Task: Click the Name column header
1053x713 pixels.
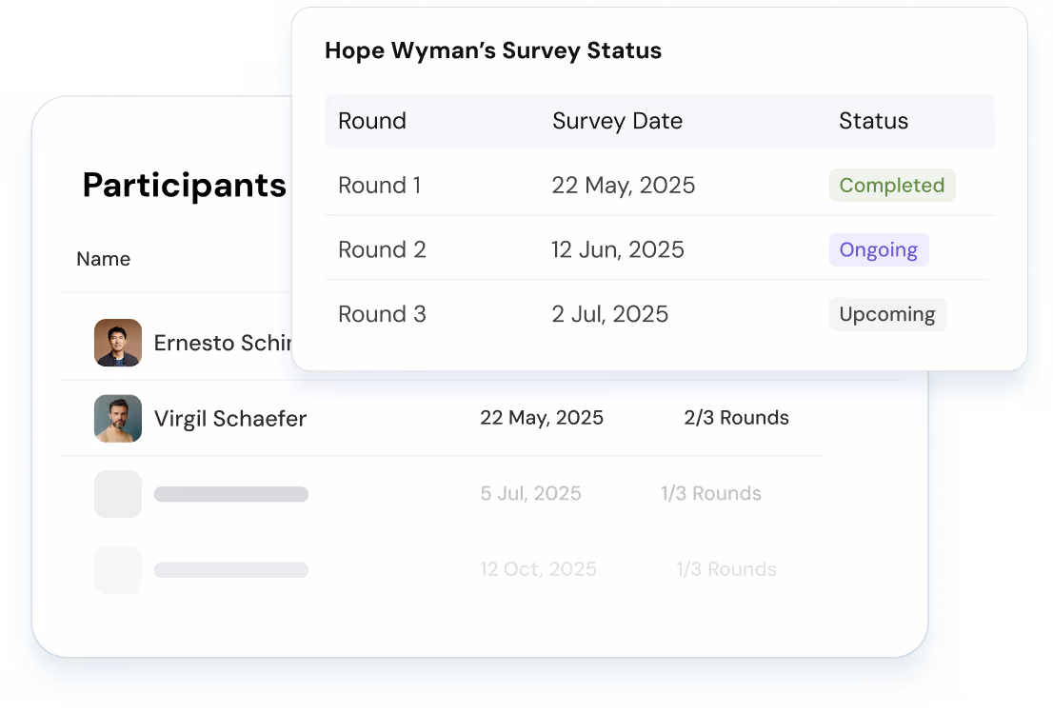Action: click(x=103, y=259)
